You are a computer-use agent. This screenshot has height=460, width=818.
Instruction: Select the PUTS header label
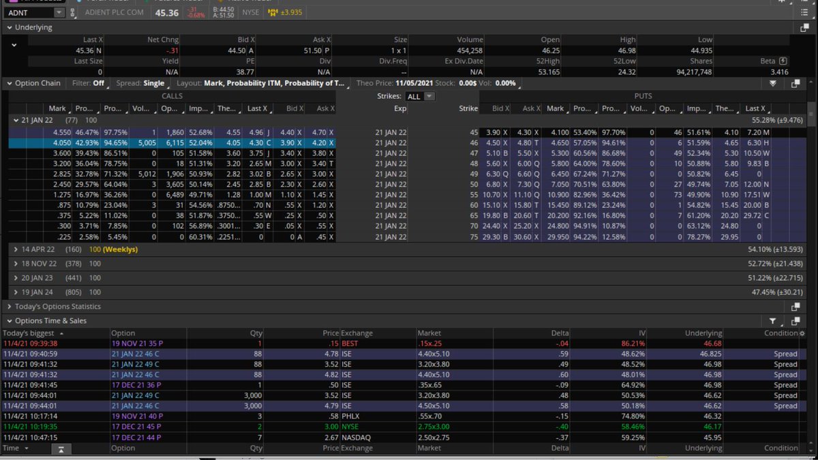tap(644, 96)
